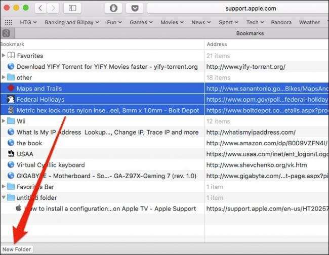The width and height of the screenshot is (329, 255).
Task: Open the Games favorites dropdown
Action: coord(141,22)
